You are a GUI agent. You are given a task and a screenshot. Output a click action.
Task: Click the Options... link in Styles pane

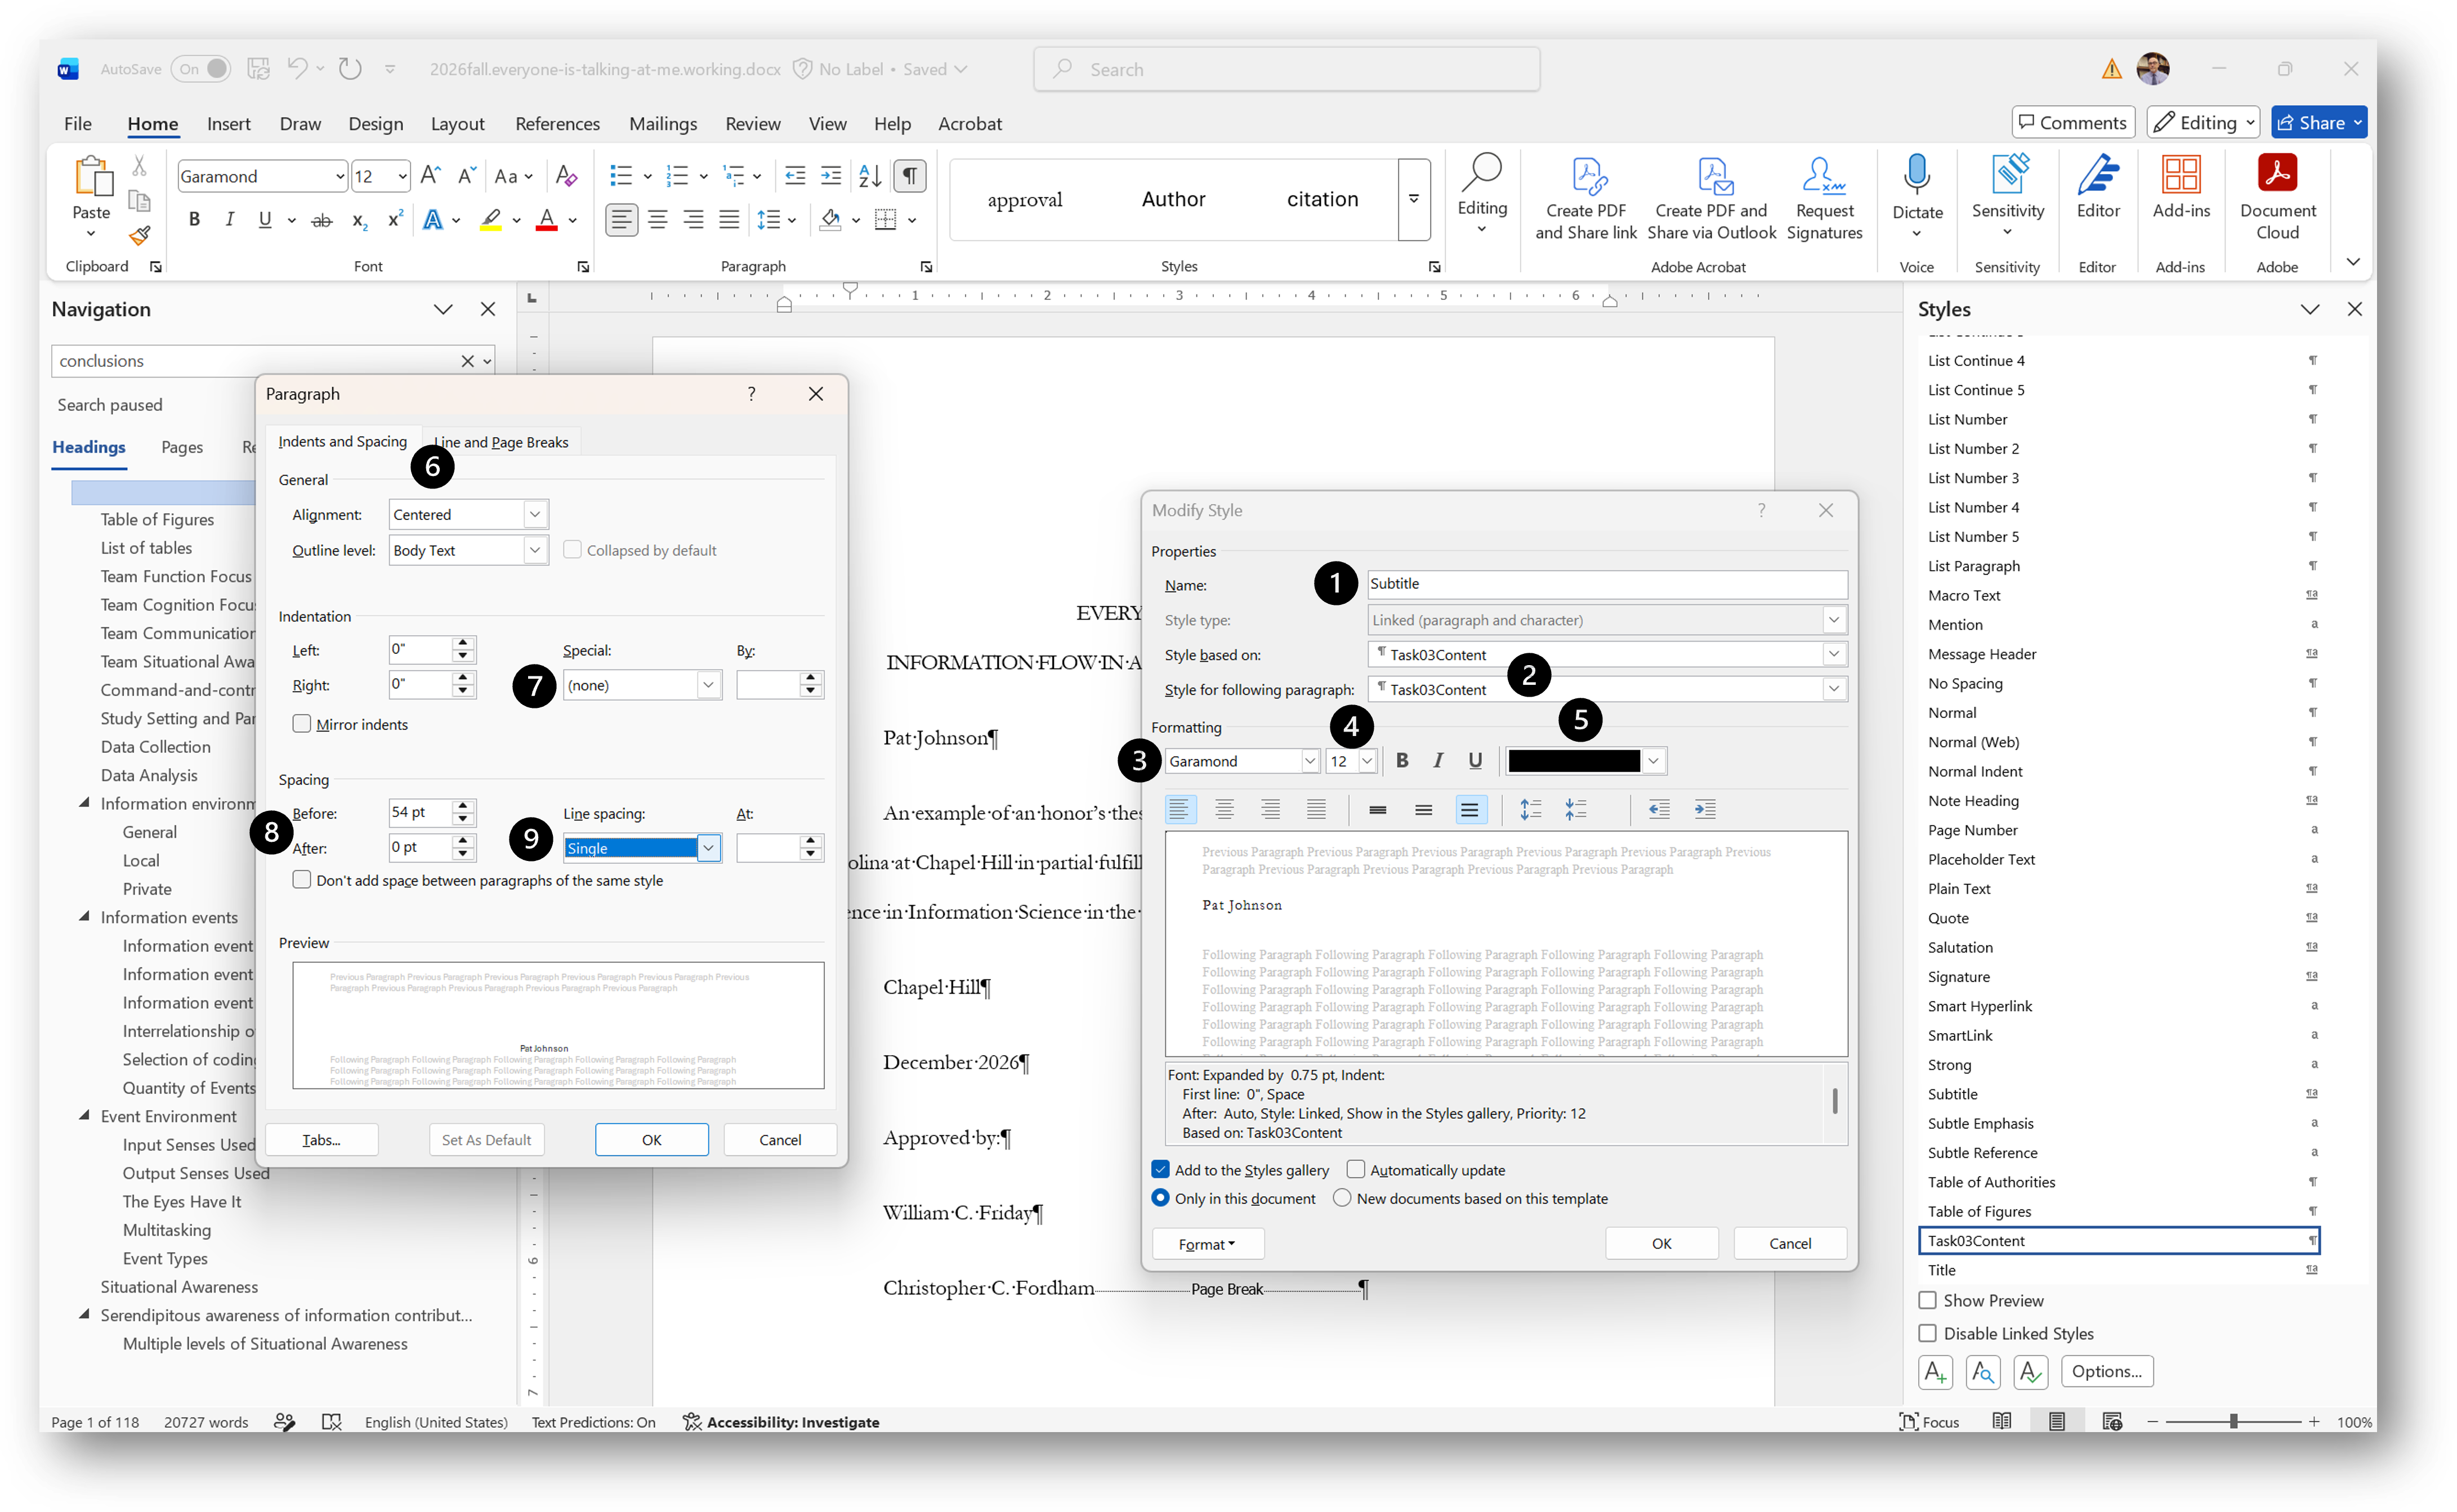pyautogui.click(x=2107, y=1371)
